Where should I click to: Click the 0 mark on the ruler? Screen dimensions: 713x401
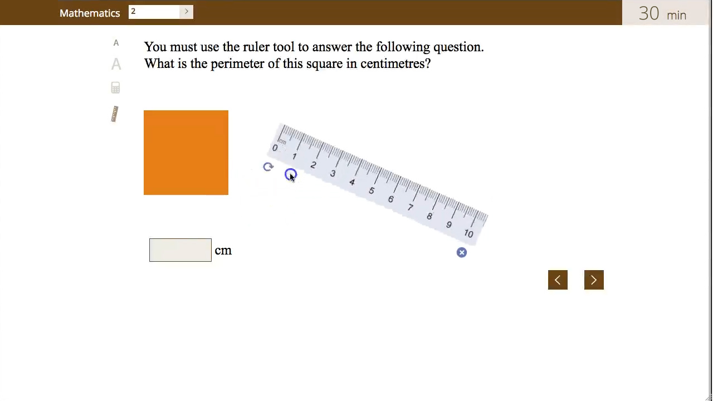[x=275, y=148]
